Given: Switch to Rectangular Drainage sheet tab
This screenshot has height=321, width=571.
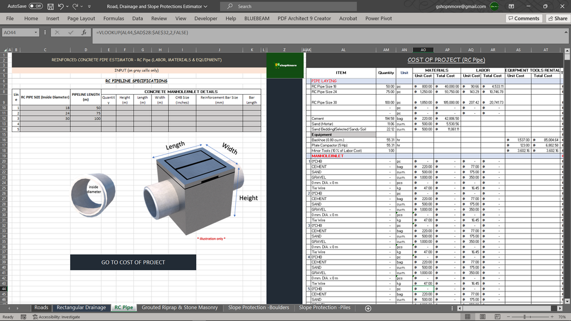Looking at the screenshot, I should [x=81, y=308].
